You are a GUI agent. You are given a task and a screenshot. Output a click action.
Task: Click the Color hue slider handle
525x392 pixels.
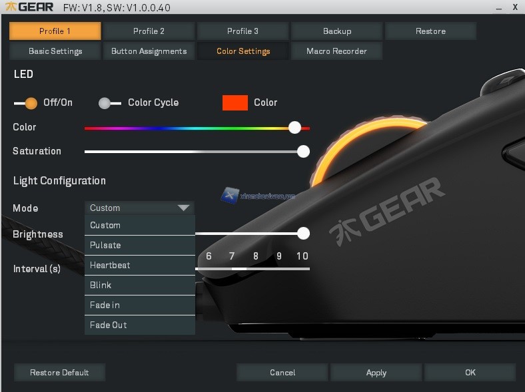294,127
